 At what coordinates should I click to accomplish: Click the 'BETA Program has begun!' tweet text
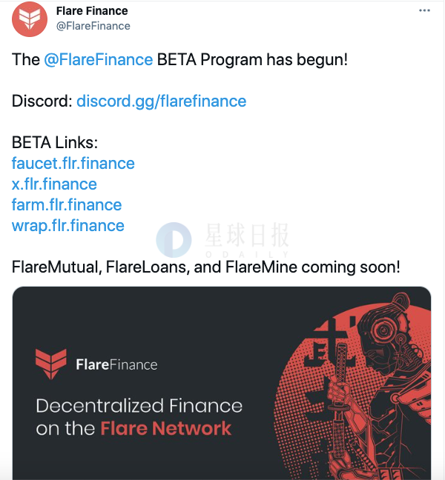(252, 59)
